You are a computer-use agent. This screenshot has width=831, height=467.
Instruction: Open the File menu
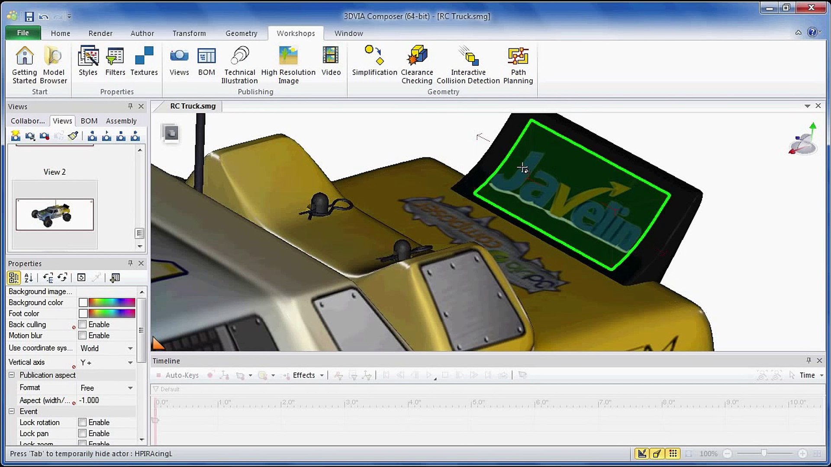(x=23, y=33)
